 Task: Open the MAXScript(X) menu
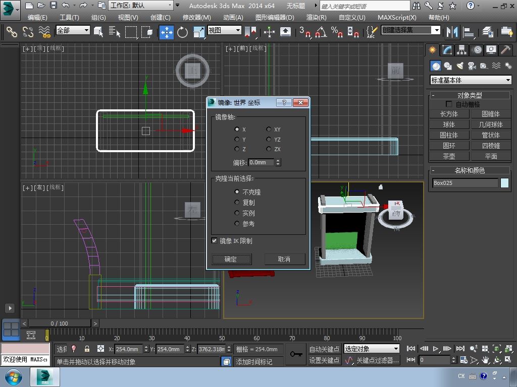coord(397,18)
